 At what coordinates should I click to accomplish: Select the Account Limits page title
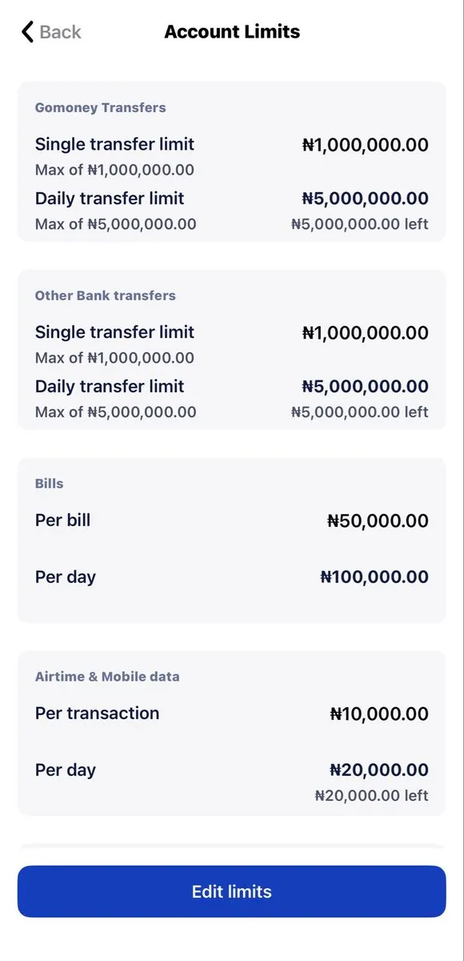(232, 32)
